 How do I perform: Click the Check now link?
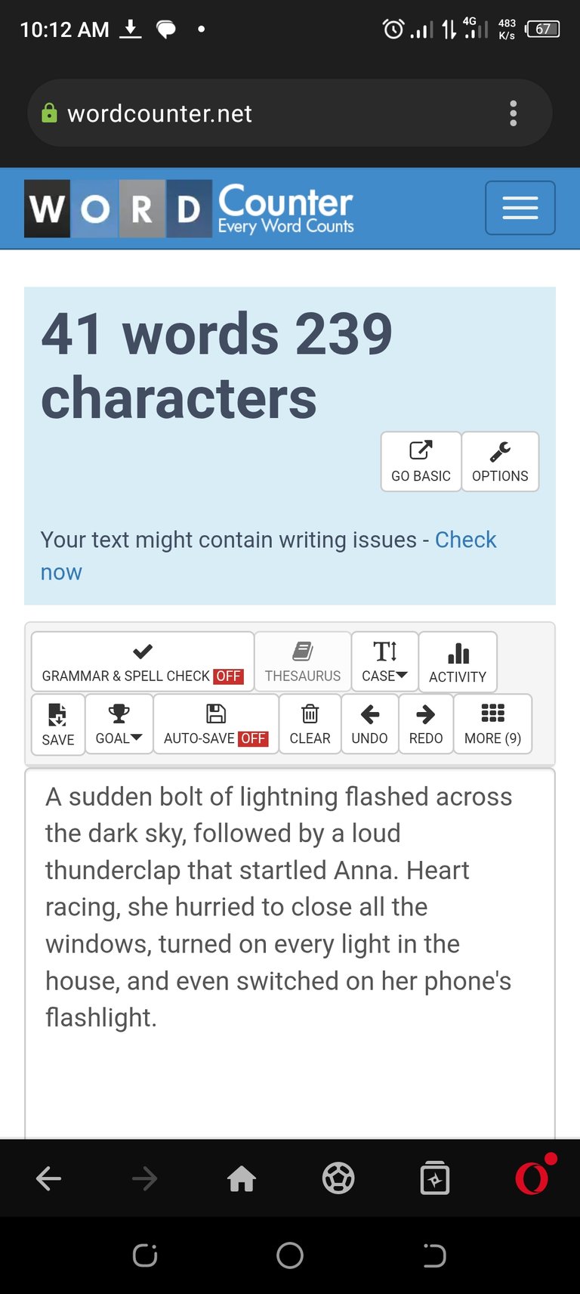[x=269, y=556]
